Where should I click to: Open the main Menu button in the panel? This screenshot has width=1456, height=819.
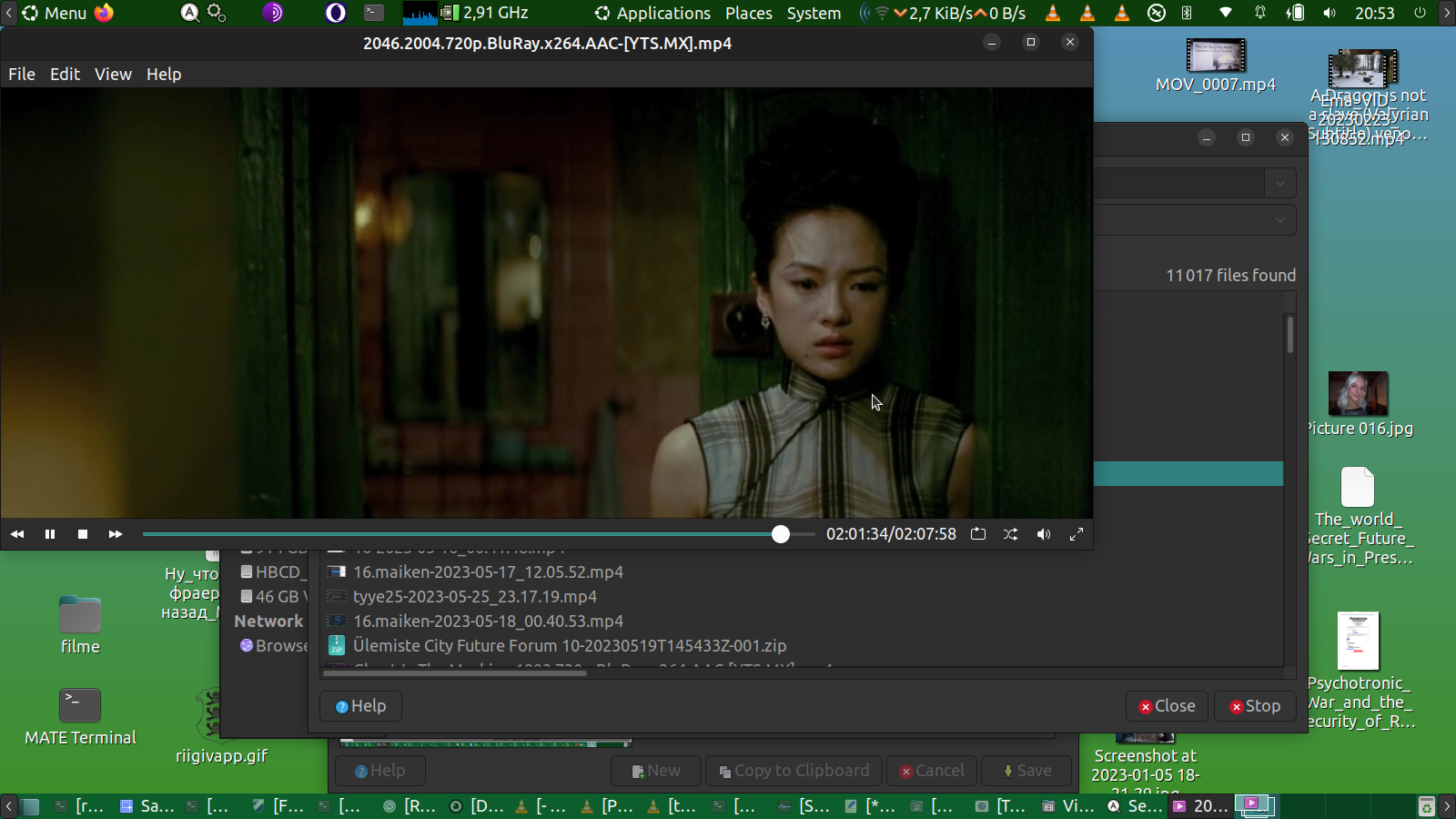pyautogui.click(x=54, y=13)
